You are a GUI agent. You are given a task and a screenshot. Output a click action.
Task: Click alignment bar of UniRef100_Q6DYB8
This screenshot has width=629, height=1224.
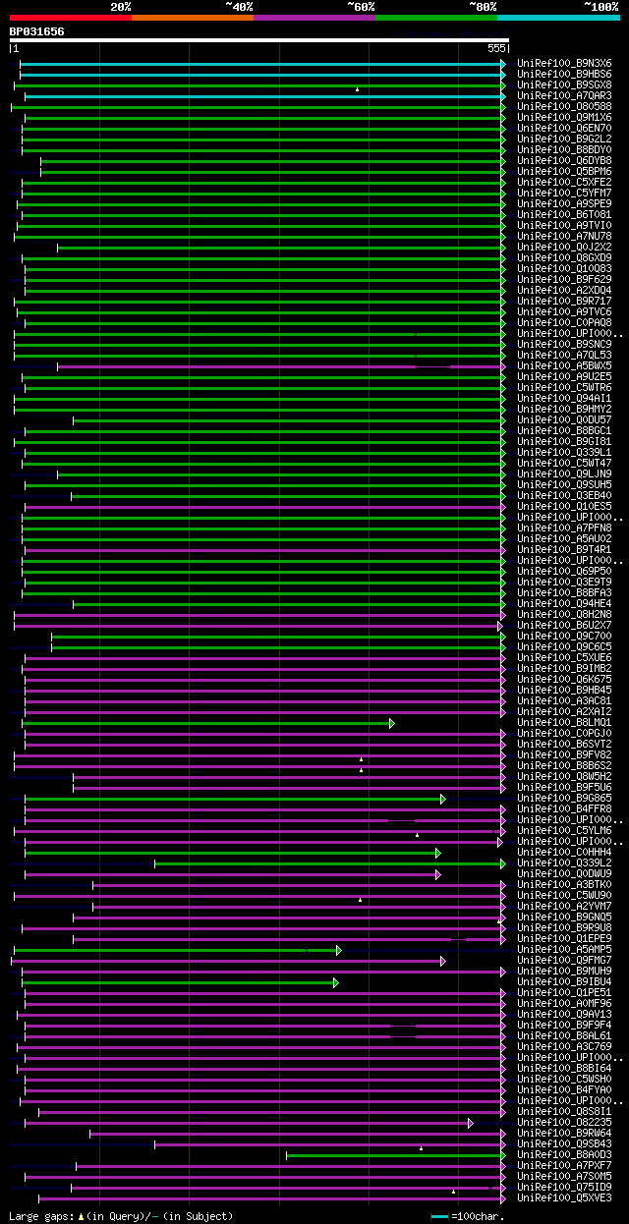point(272,160)
